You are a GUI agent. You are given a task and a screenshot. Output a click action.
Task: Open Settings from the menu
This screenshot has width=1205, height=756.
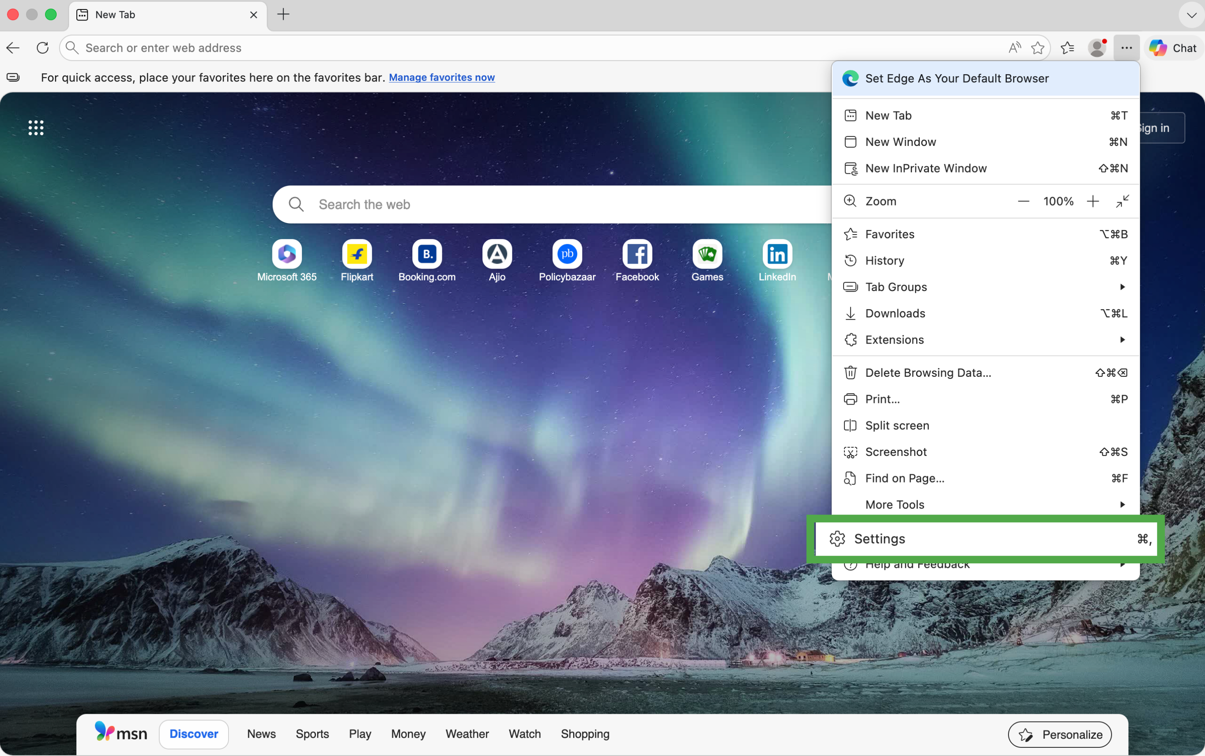coord(985,538)
